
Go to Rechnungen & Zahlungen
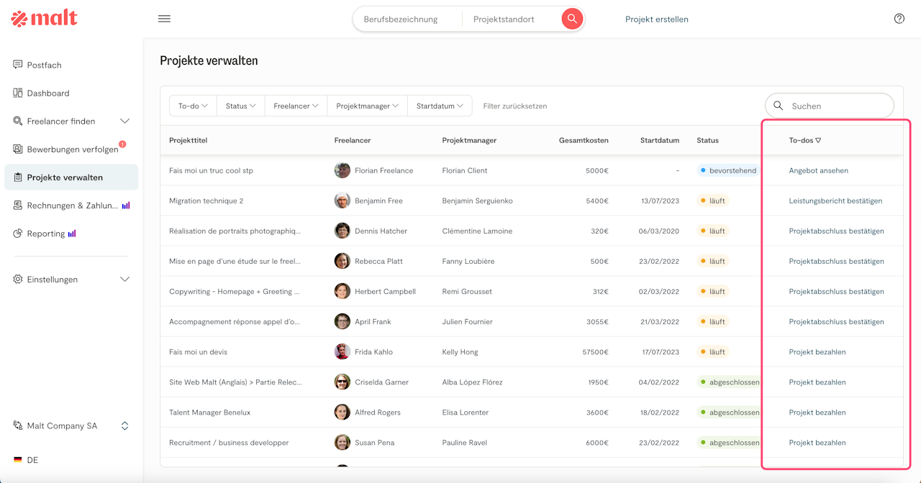[72, 206]
